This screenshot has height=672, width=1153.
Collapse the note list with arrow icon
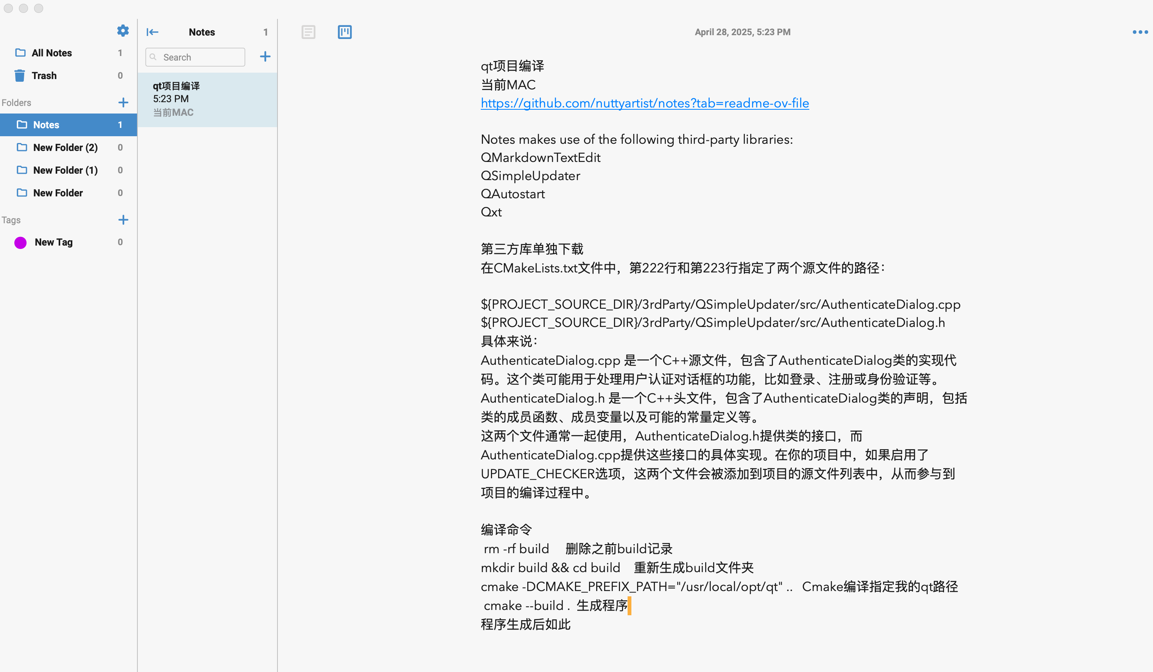pyautogui.click(x=153, y=32)
